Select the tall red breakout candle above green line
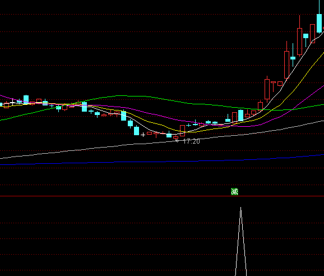 coord(267,89)
